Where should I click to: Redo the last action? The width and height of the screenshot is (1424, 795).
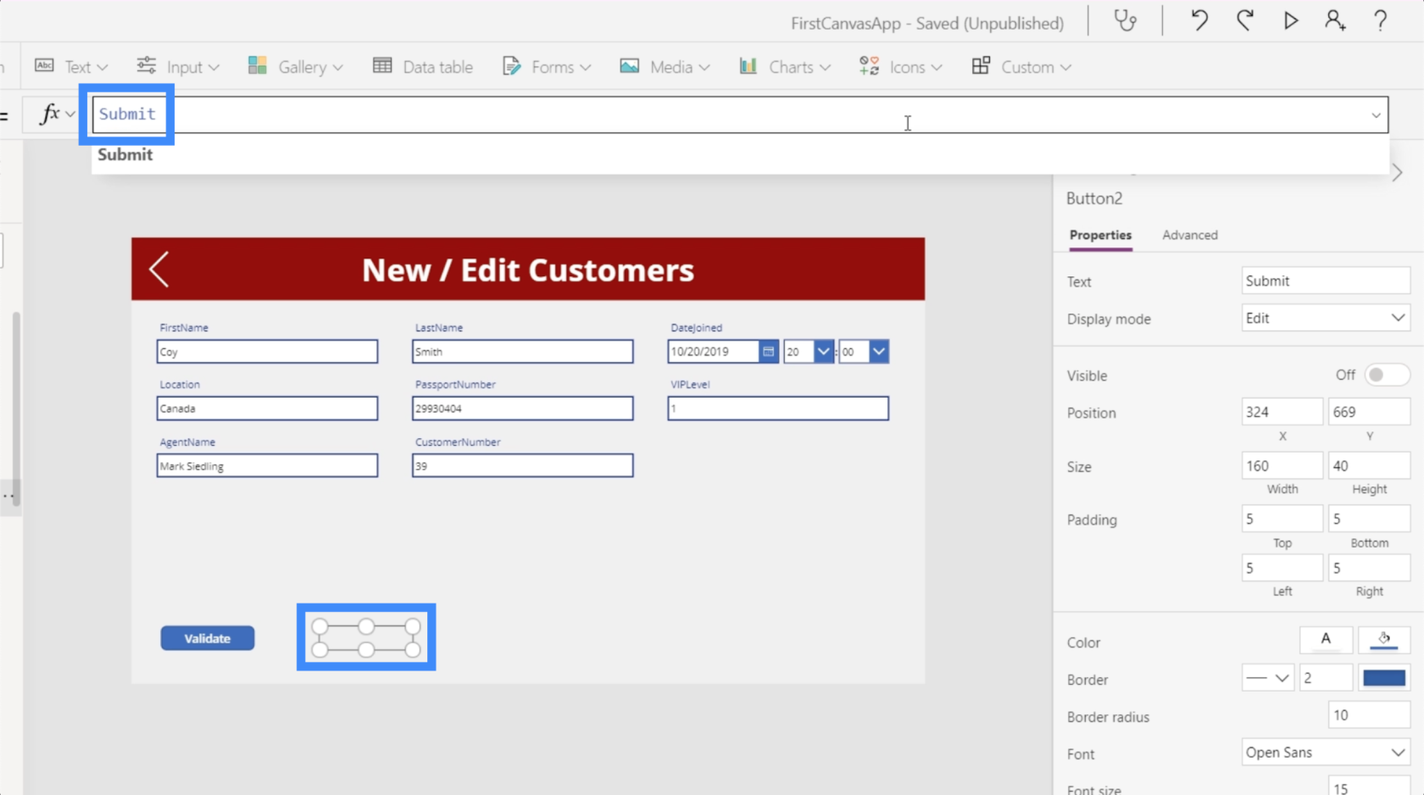1245,20
